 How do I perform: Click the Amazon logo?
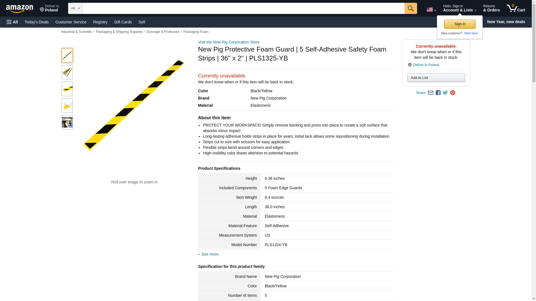(20, 9)
